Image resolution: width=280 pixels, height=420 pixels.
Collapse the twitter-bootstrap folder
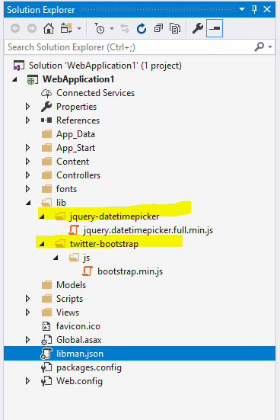pyautogui.click(x=42, y=244)
